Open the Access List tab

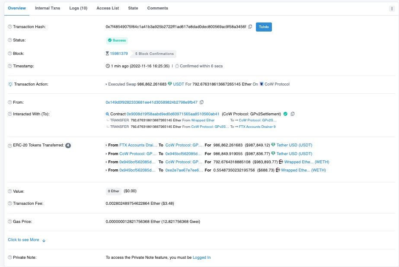108,8
